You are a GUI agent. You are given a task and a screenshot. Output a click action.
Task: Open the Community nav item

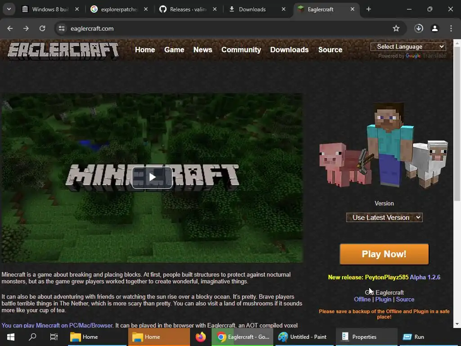[241, 50]
